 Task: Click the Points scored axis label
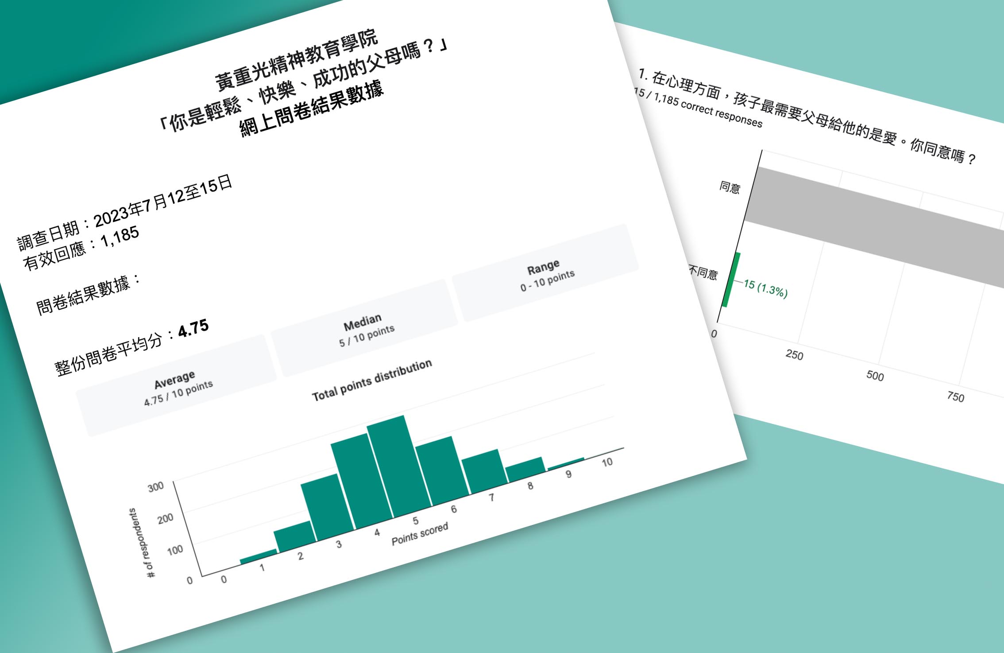click(420, 534)
